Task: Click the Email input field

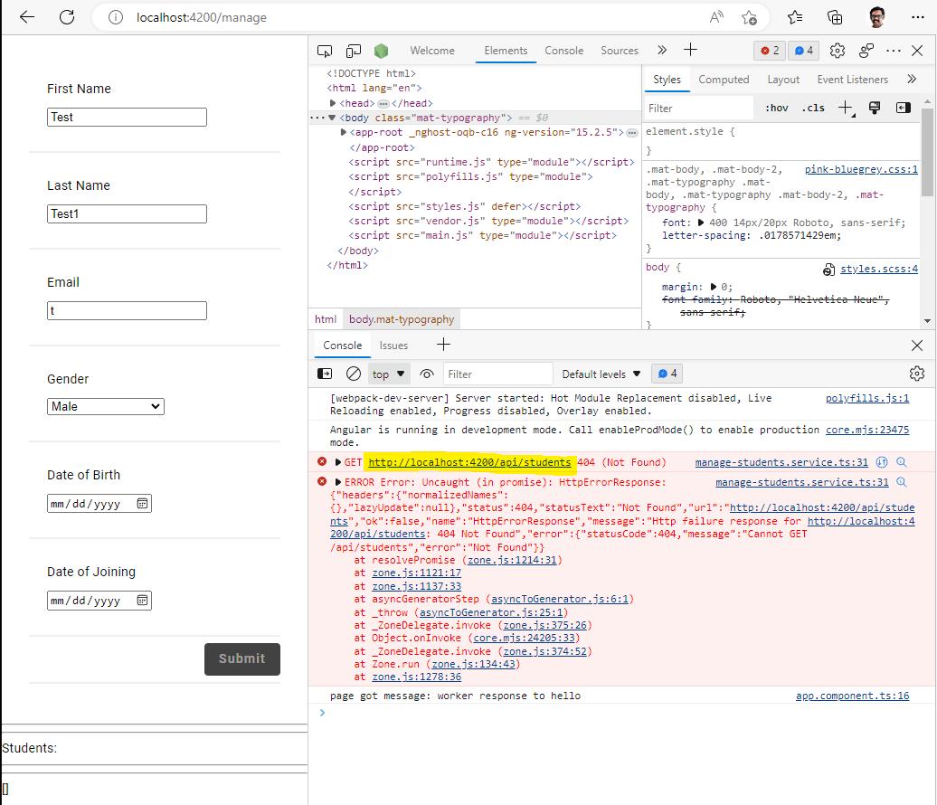Action: pos(128,311)
